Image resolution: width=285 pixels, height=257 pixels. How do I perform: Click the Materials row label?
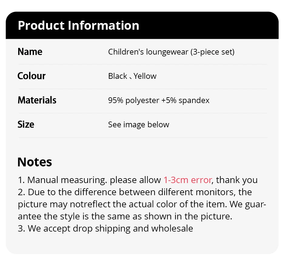[x=37, y=100]
